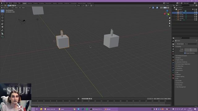Open the World properties tab
This screenshot has height=111, width=198.
point(173,54)
